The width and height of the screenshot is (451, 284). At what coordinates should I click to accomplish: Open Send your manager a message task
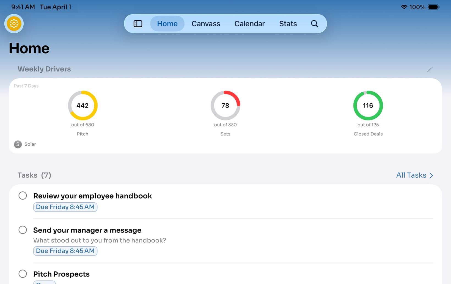87,230
